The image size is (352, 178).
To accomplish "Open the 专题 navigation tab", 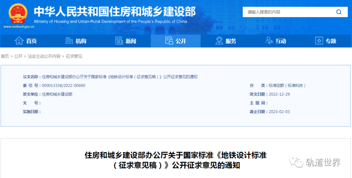I will point(326,41).
